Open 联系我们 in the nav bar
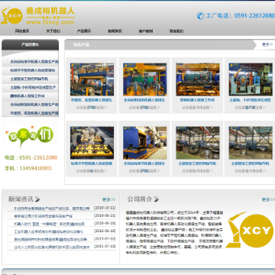Screen dimensions: 275x275 (176, 31)
